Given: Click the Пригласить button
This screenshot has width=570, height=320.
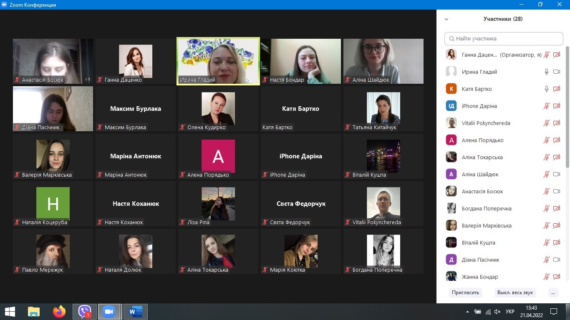Looking at the screenshot, I should point(465,292).
